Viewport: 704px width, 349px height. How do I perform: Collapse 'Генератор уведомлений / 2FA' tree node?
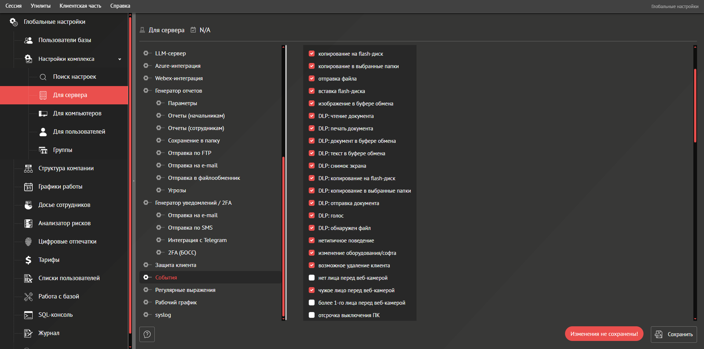pyautogui.click(x=146, y=203)
